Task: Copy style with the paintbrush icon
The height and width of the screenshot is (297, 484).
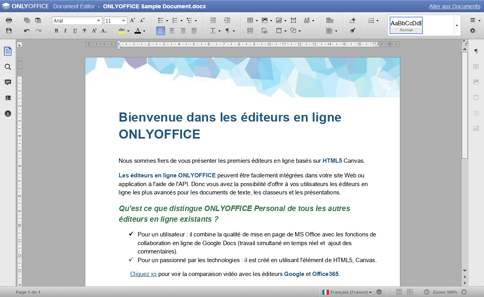Action: tap(353, 30)
